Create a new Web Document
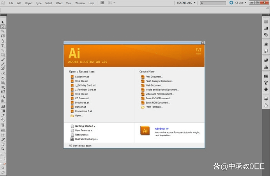The image size is (270, 176). click(x=152, y=85)
